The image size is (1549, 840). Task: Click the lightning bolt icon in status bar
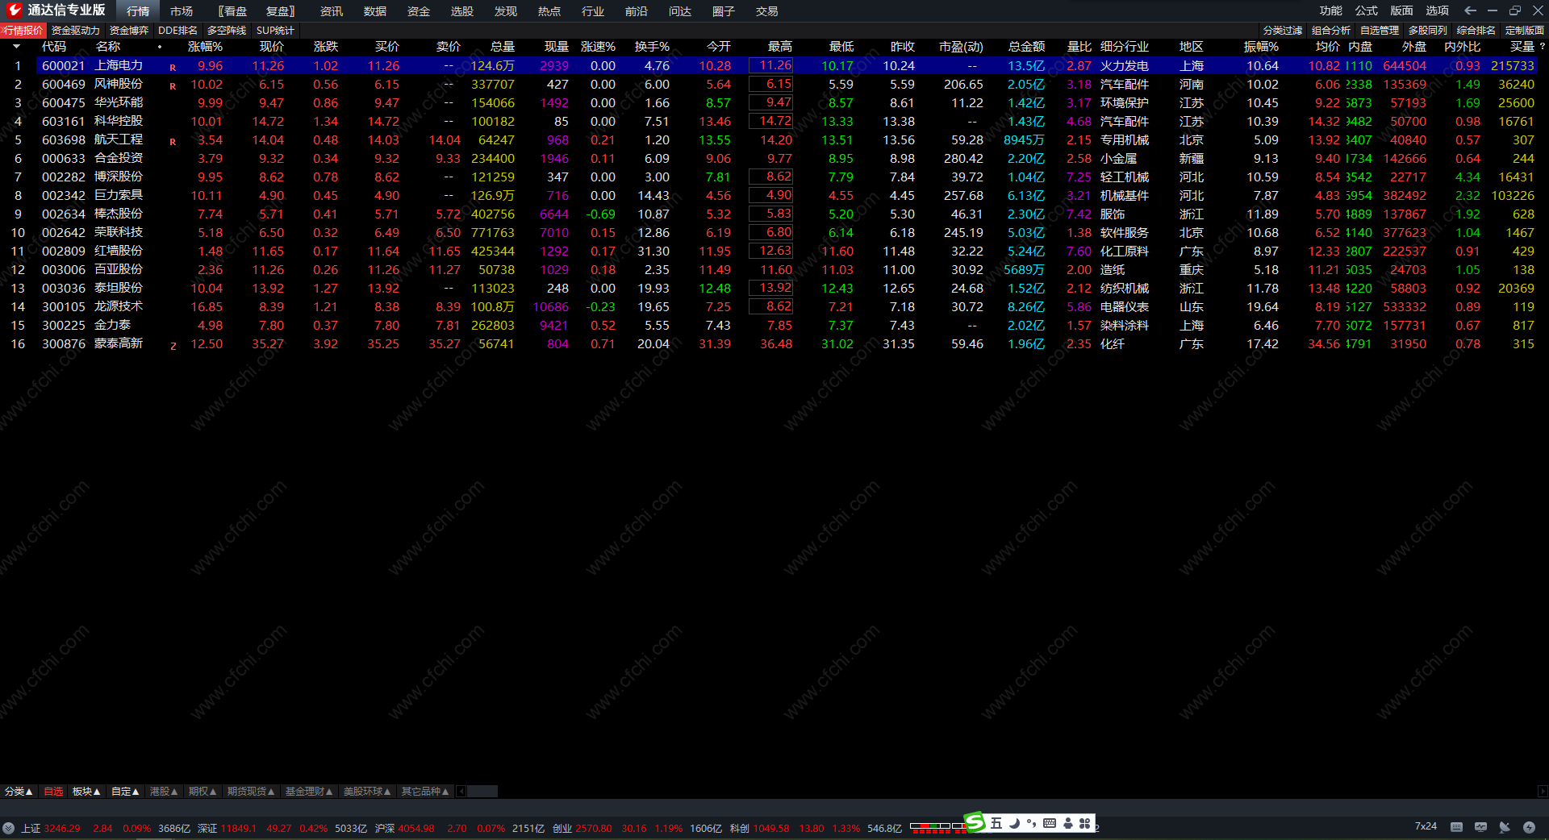(x=1529, y=827)
